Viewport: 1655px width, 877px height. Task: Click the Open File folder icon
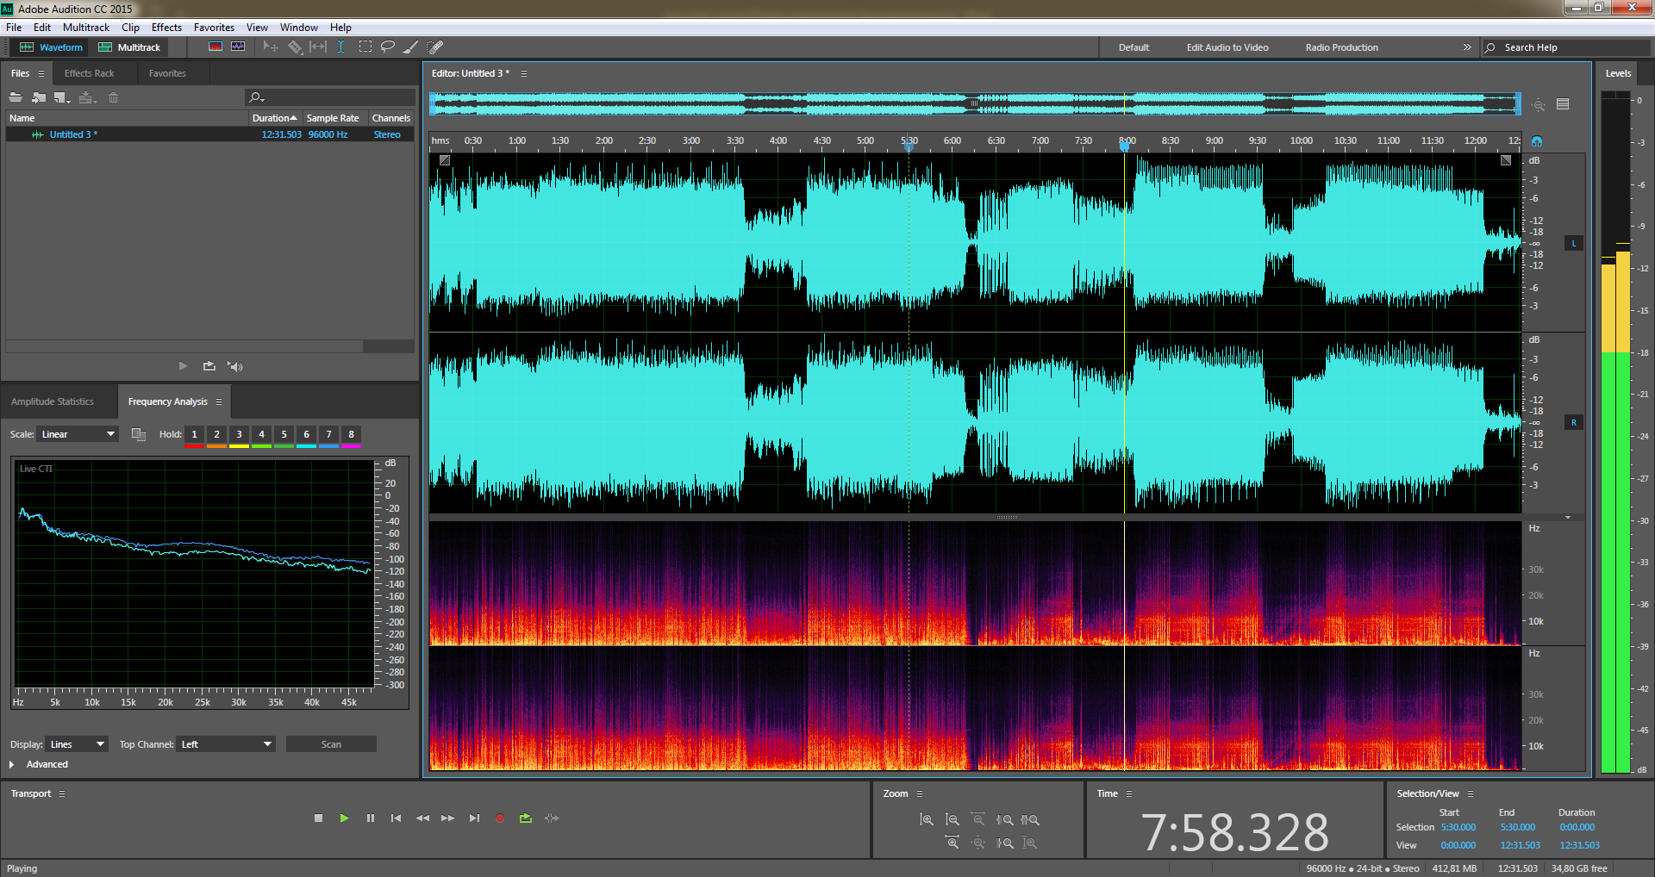[x=16, y=97]
